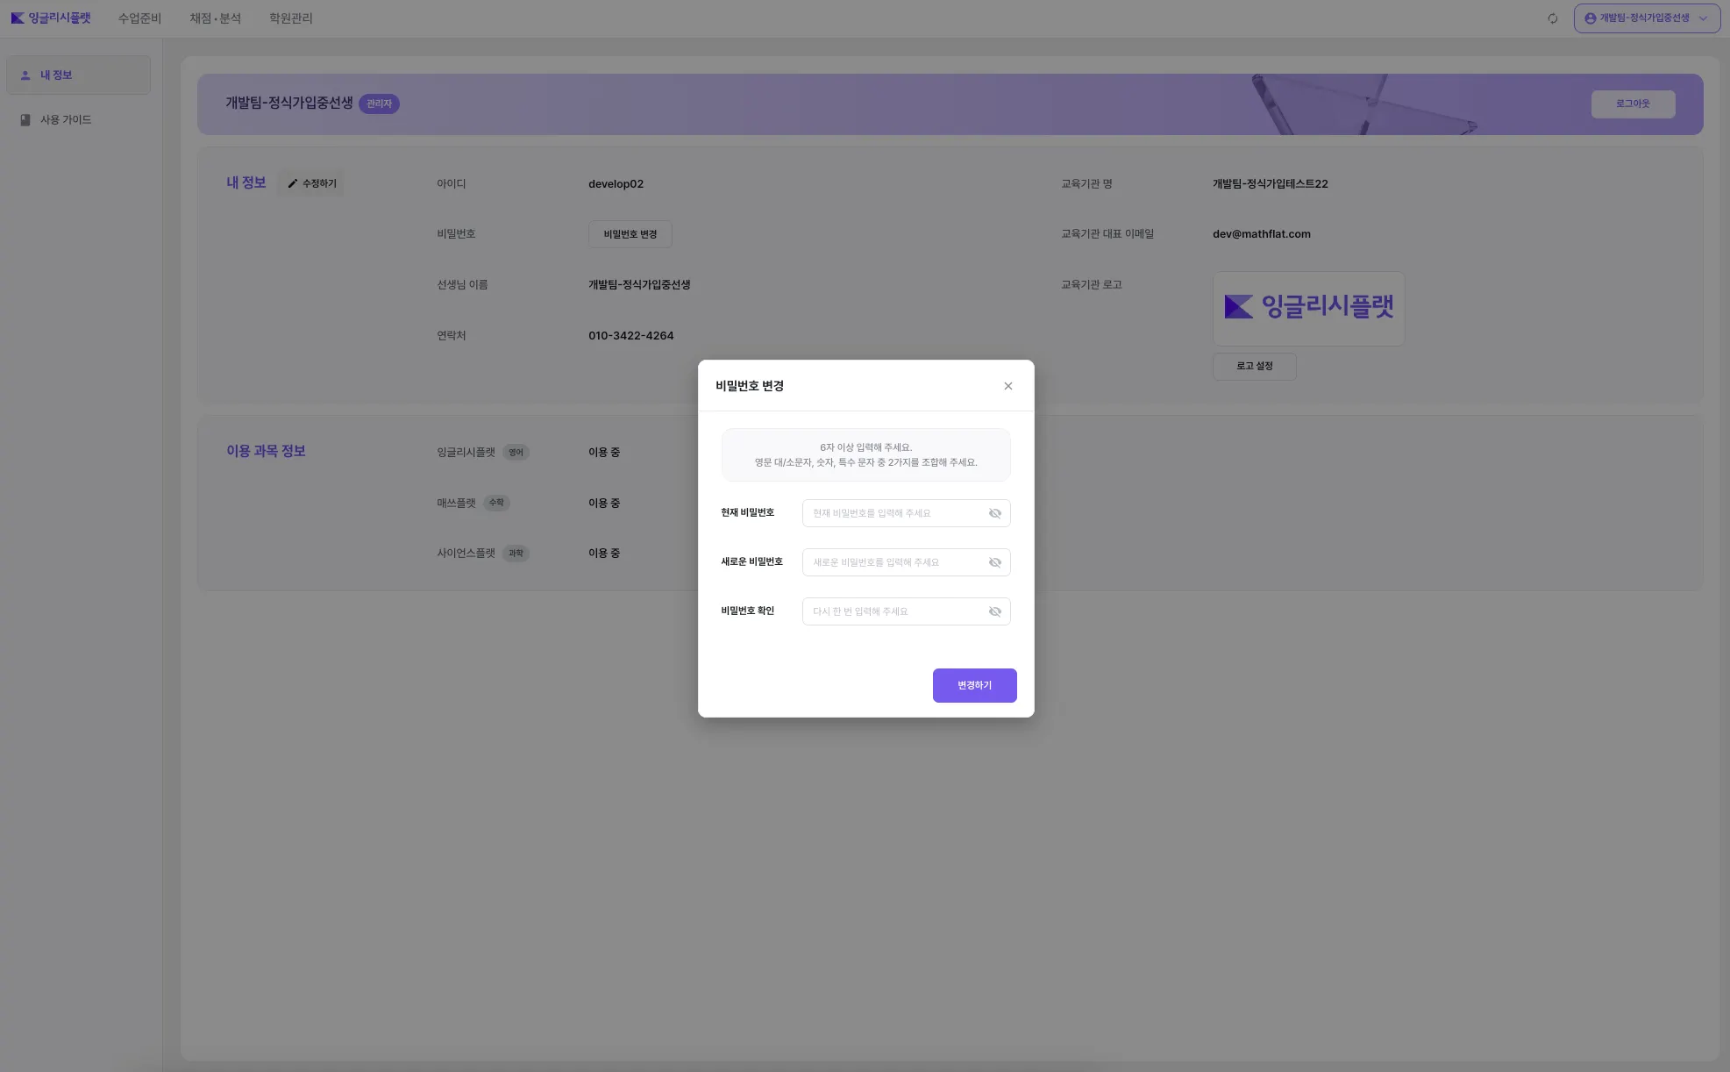The height and width of the screenshot is (1072, 1730).
Task: Click the 로고 설정 button
Action: pos(1254,366)
